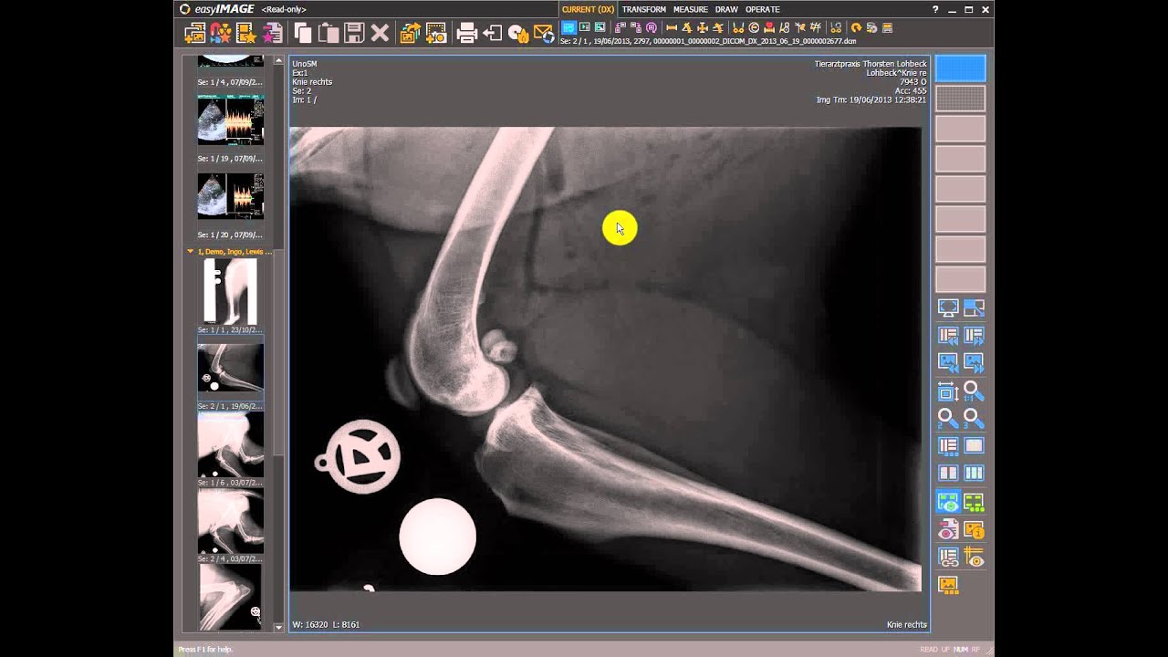Open the OPERATE tab

763,9
